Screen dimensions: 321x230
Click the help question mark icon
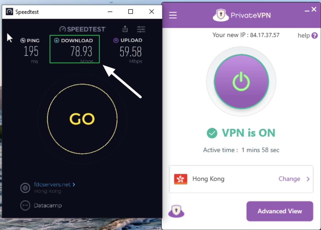click(314, 36)
